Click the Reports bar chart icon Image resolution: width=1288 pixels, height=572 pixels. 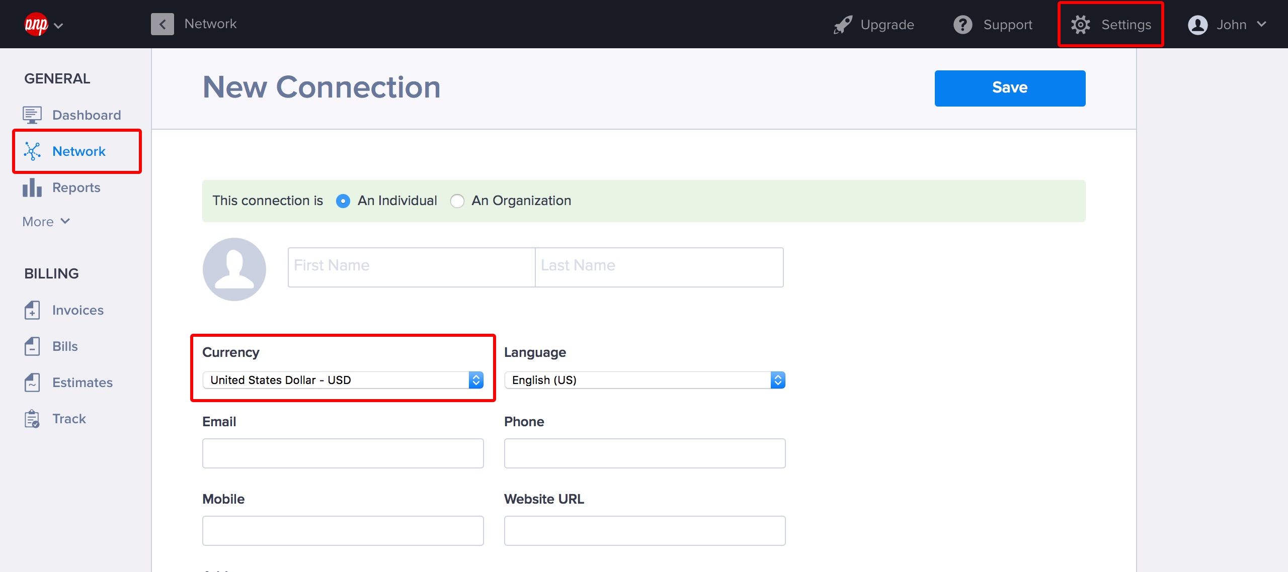(x=32, y=187)
